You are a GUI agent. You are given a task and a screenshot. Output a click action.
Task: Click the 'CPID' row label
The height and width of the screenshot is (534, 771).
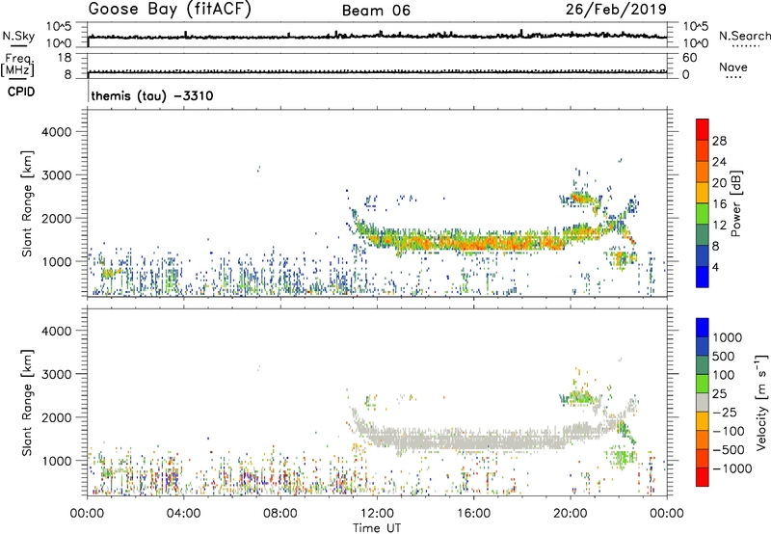pyautogui.click(x=21, y=92)
